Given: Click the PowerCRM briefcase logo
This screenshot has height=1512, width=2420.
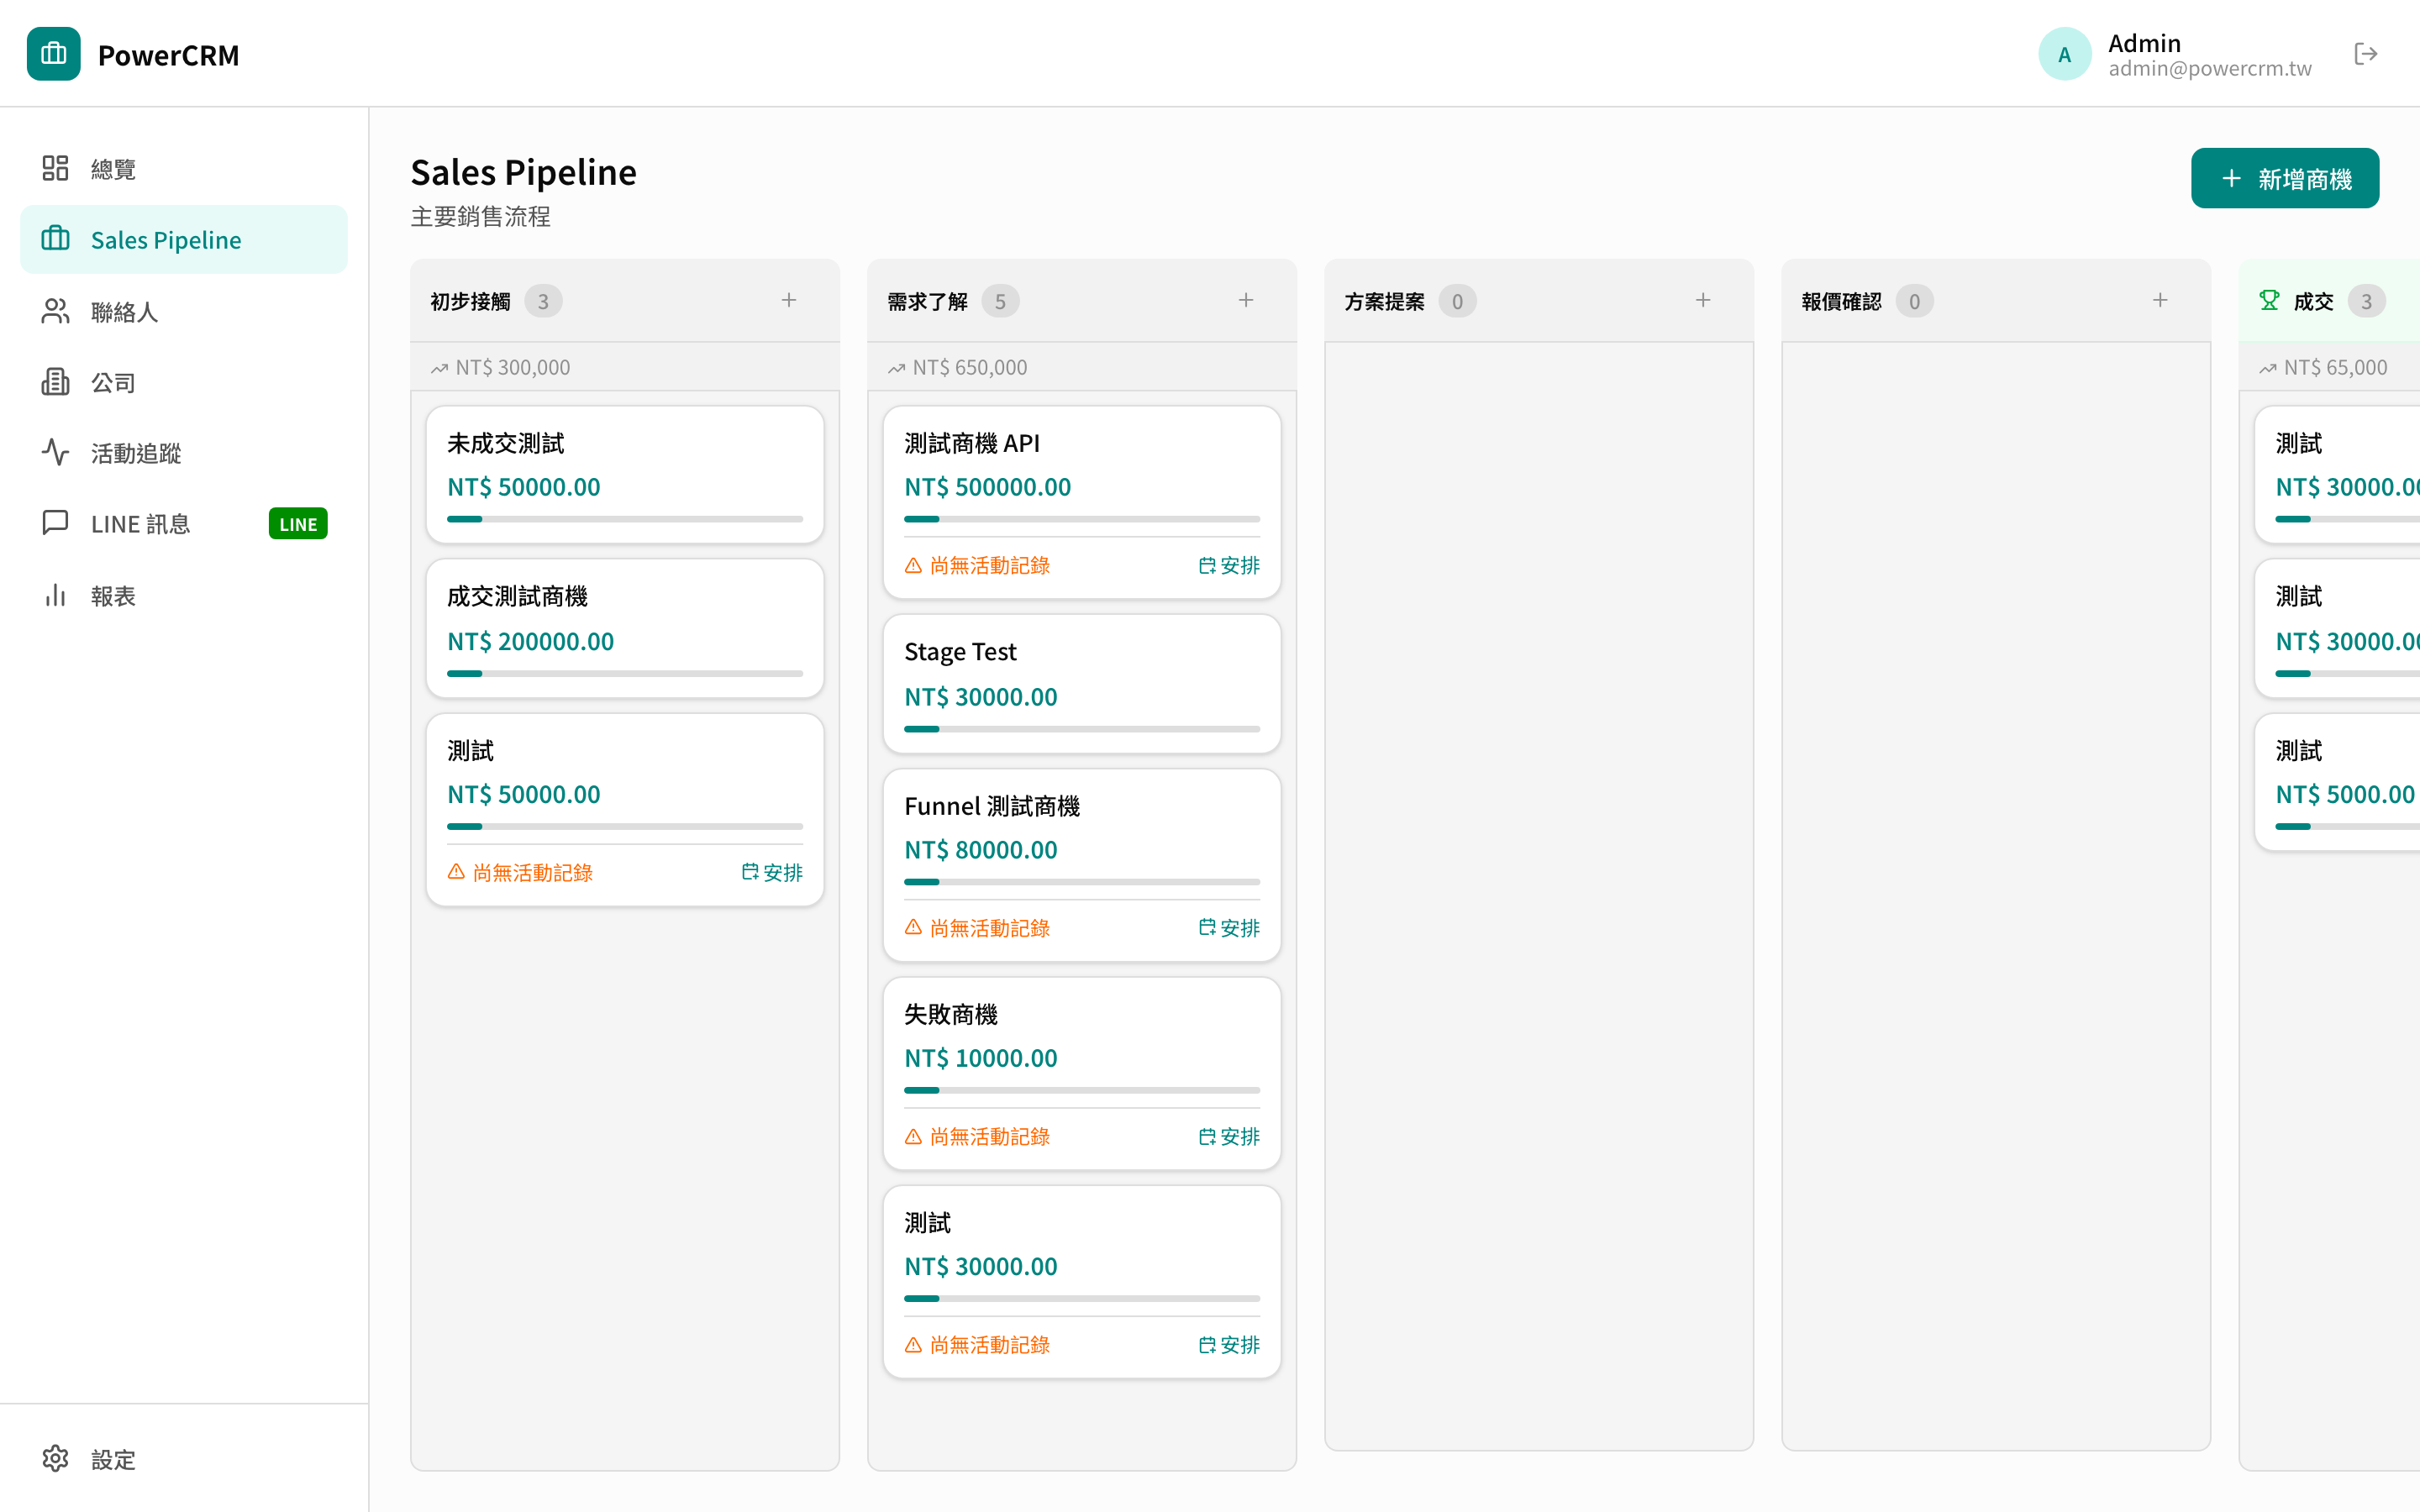Looking at the screenshot, I should [x=54, y=54].
